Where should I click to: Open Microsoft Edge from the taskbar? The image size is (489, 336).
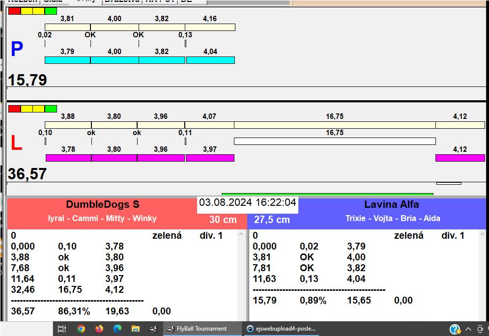[117, 329]
